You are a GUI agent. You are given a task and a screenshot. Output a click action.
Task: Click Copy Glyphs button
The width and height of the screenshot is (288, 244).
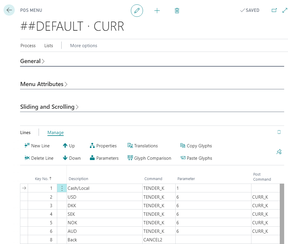tap(196, 146)
